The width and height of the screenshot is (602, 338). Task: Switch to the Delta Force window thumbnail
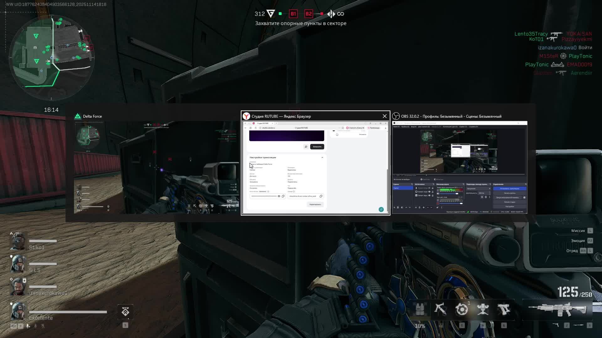156,167
